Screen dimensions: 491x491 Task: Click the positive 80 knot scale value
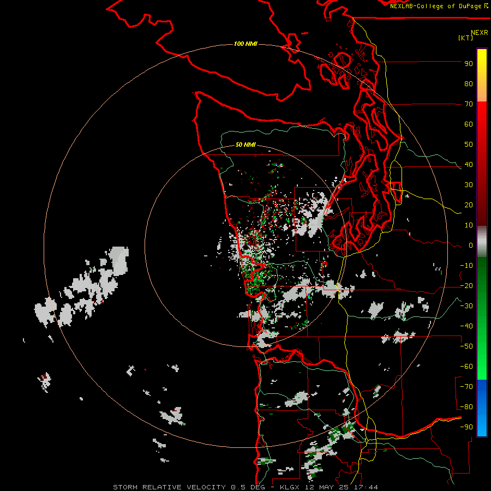click(x=469, y=84)
